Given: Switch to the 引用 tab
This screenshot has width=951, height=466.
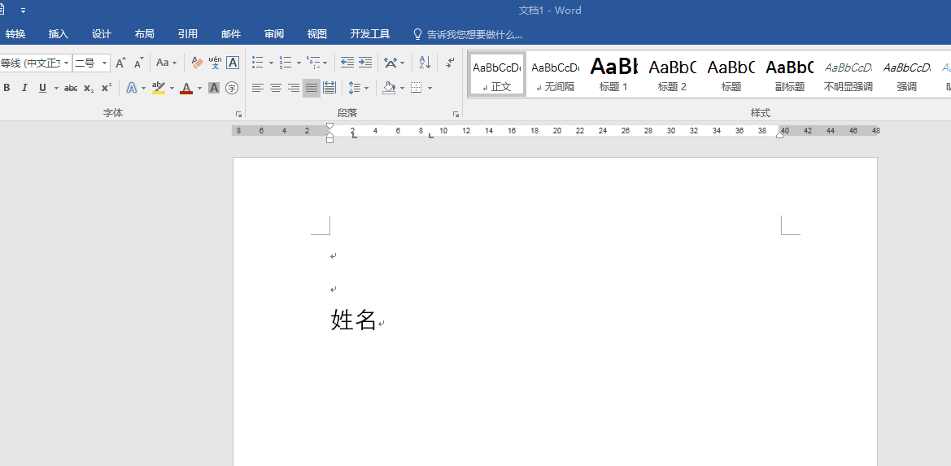Looking at the screenshot, I should coord(187,34).
